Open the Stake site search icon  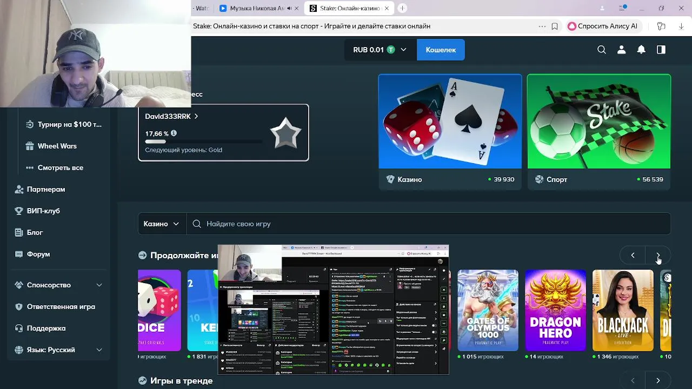(602, 50)
